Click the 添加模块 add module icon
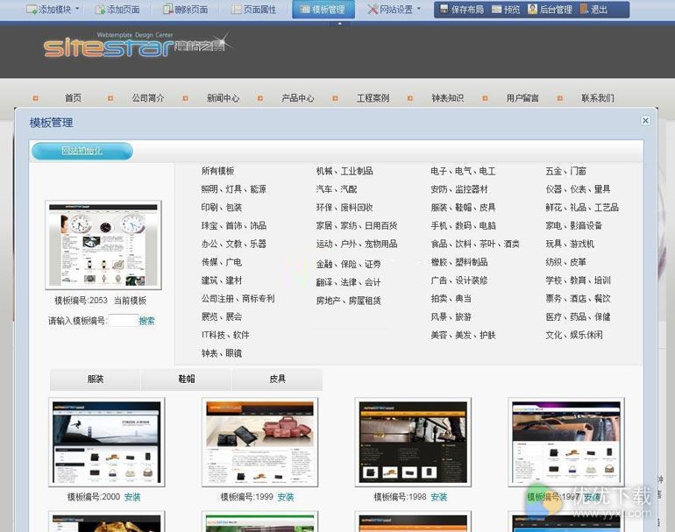The width and height of the screenshot is (675, 532). coord(32,9)
